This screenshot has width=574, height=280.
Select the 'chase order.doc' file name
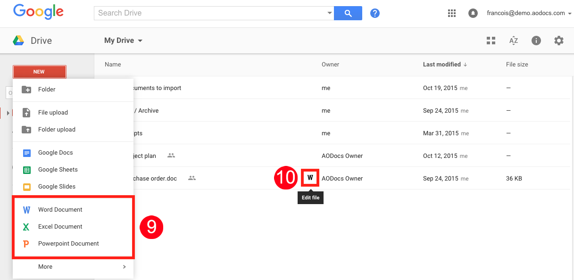[156, 179]
